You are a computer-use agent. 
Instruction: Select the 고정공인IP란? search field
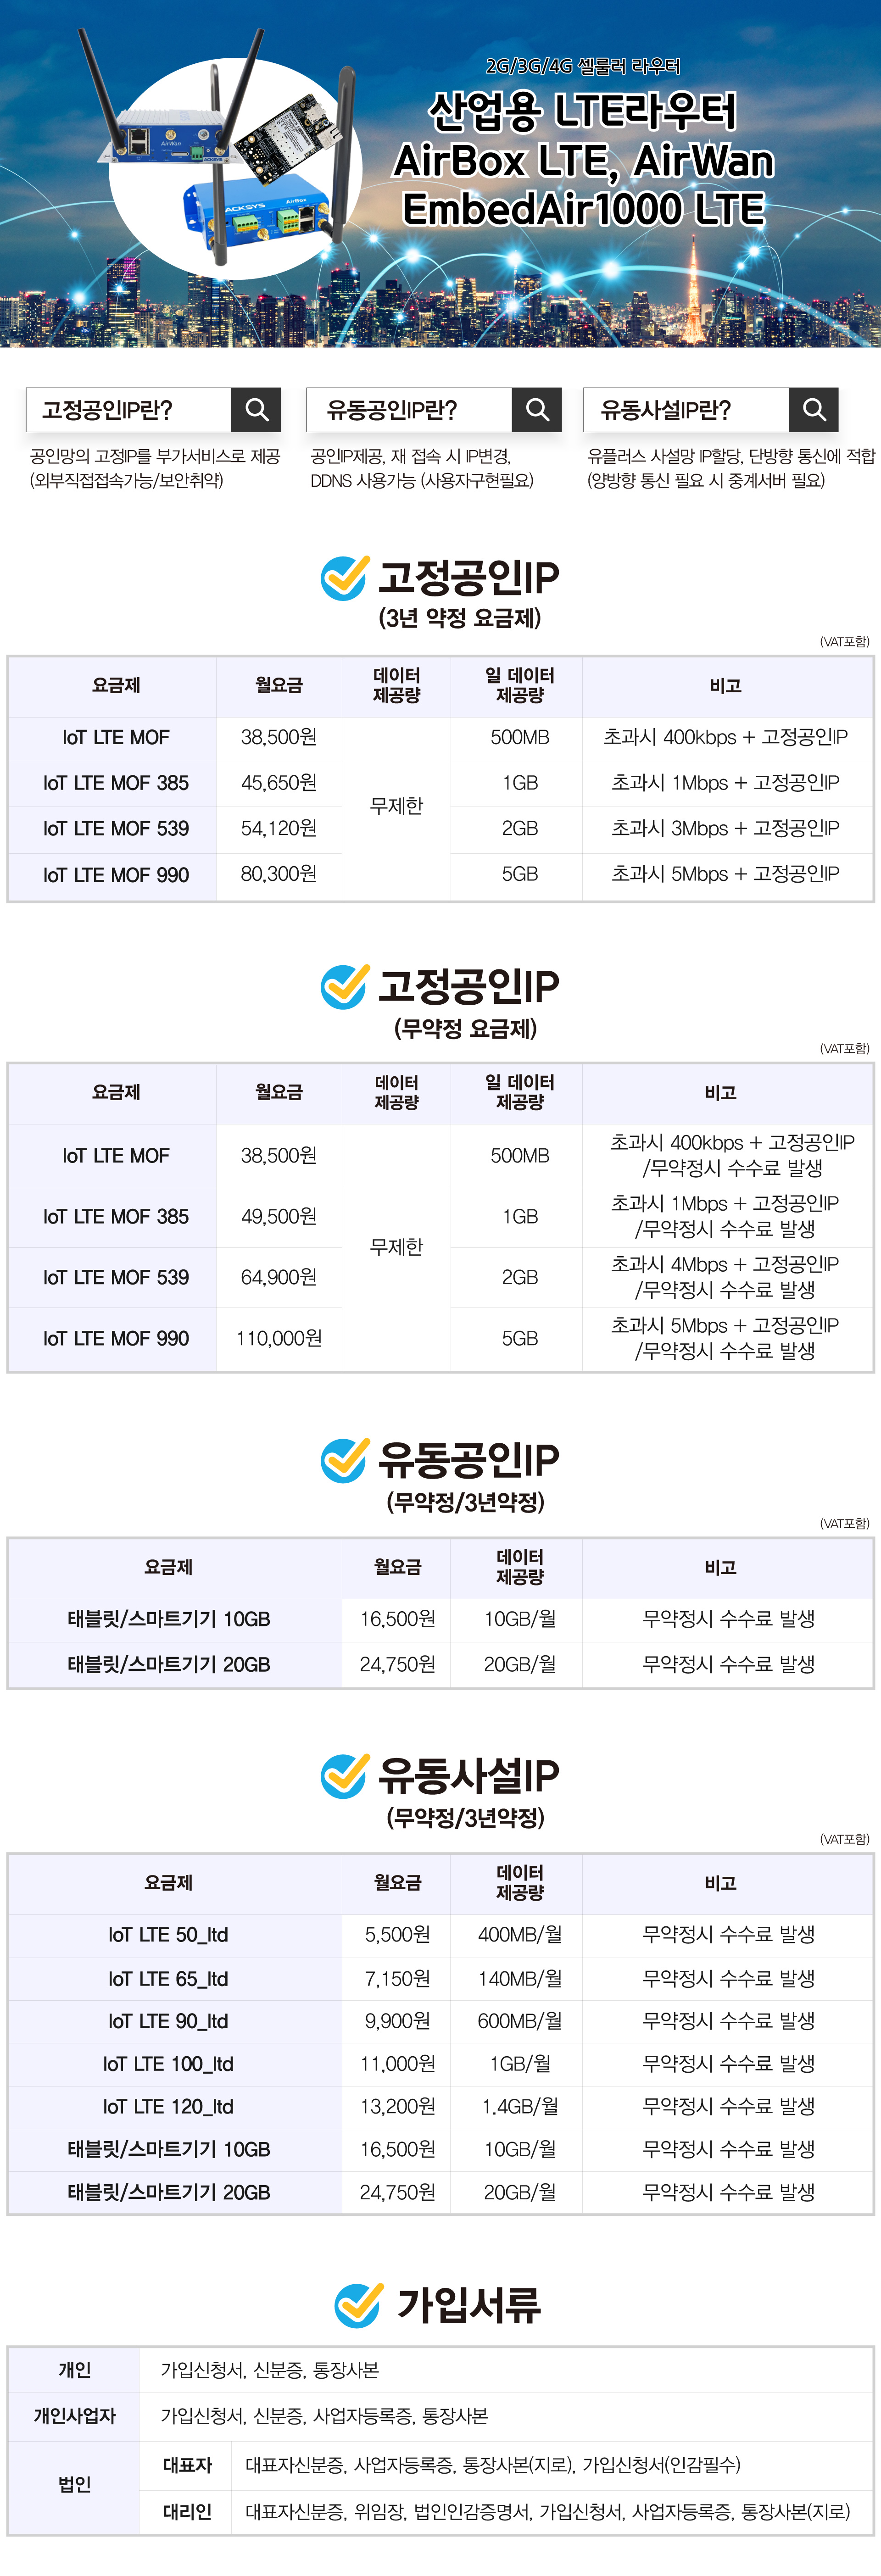pos(129,409)
